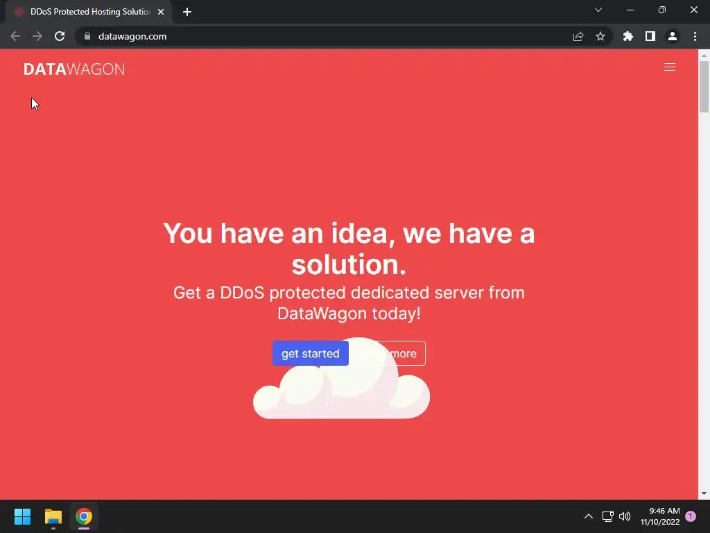Open the hamburger navigation menu
The width and height of the screenshot is (710, 533).
[669, 67]
